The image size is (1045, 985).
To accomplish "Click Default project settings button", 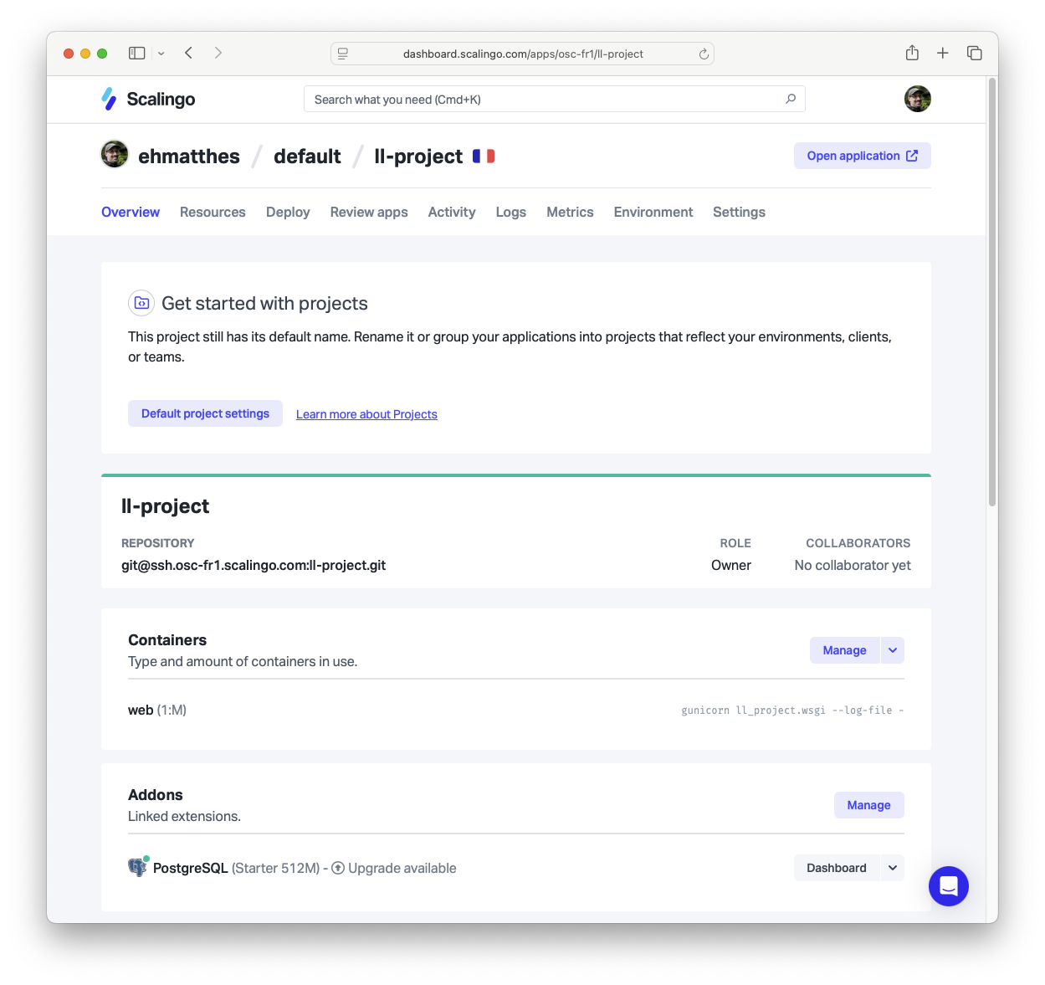I will pyautogui.click(x=205, y=413).
